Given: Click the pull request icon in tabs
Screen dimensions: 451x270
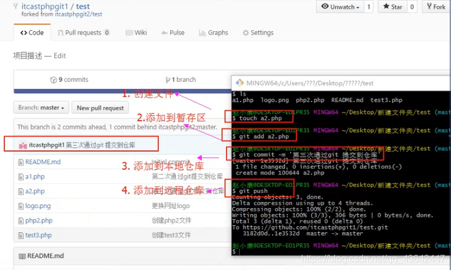Looking at the screenshot, I should coord(60,33).
